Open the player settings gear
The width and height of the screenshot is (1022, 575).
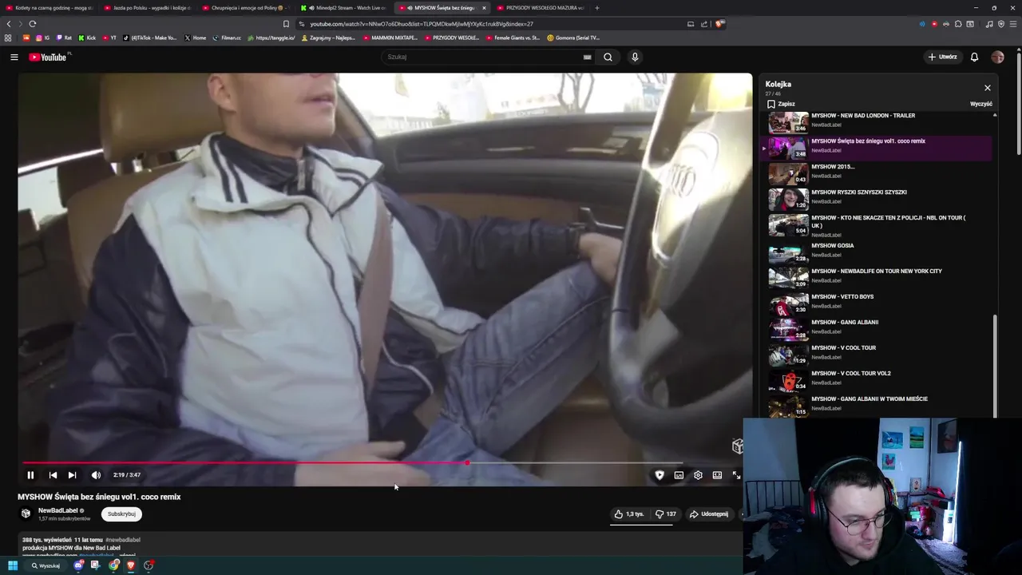pos(698,475)
